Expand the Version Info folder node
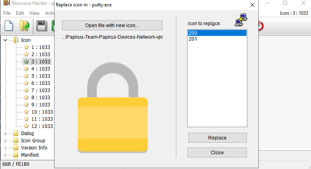The width and height of the screenshot is (311, 169). 6,148
